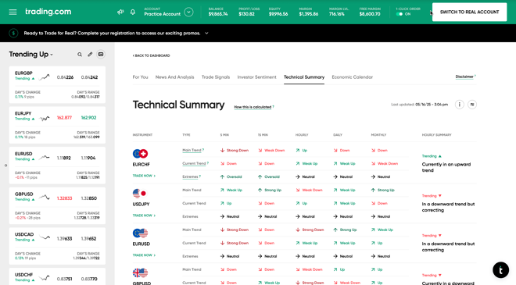
Task: Click EURUSD daily Strong Up cell
Action: coord(345,230)
